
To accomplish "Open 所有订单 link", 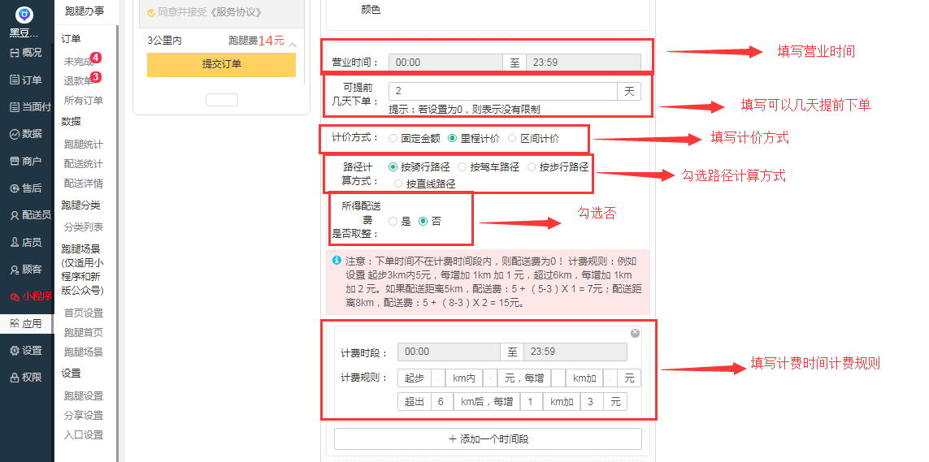I will [84, 101].
